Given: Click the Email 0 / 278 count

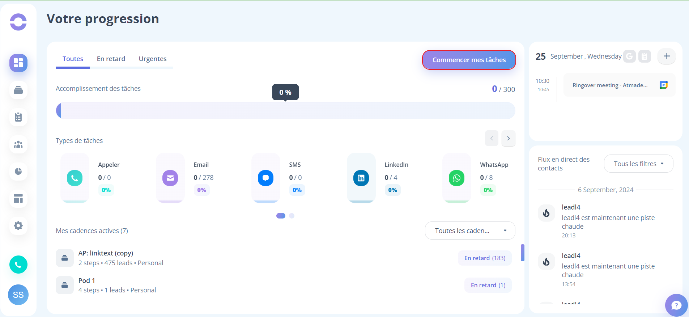Looking at the screenshot, I should pyautogui.click(x=204, y=177).
